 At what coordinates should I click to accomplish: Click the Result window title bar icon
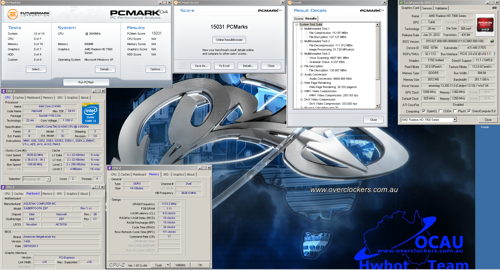tap(289, 2)
